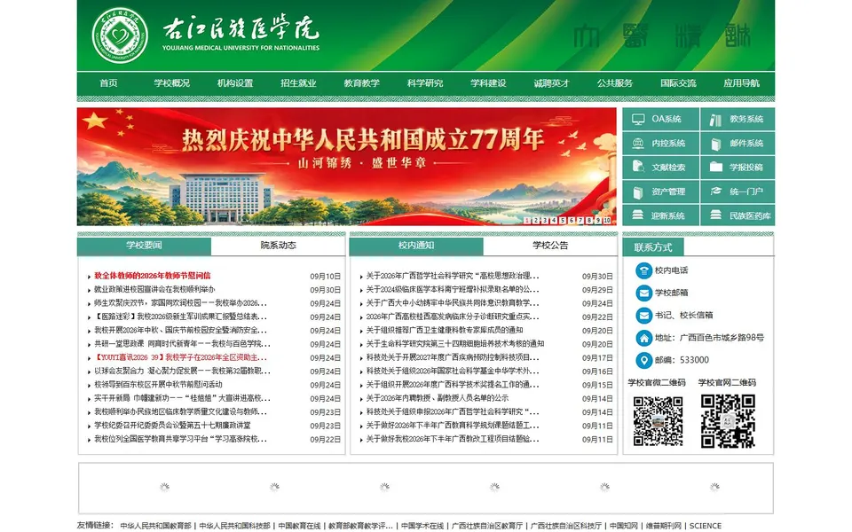
Task: Click friendly link SCIENCE
Action: coord(706,526)
